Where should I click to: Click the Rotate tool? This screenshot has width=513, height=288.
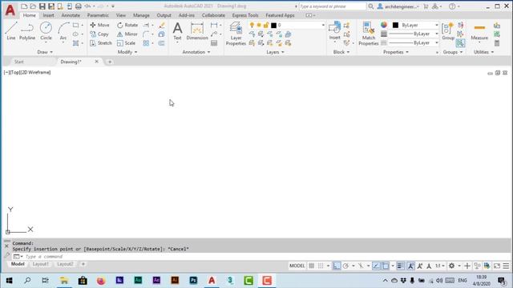pyautogui.click(x=127, y=25)
